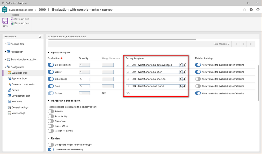Enable training viewing for Subordinates row
This screenshot has height=154, width=262.
pyautogui.click(x=198, y=79)
